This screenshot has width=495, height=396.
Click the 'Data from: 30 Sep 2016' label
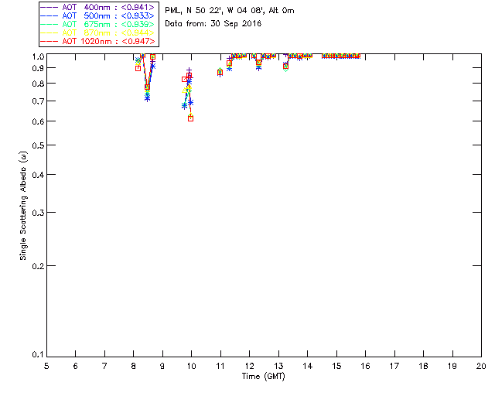213,24
